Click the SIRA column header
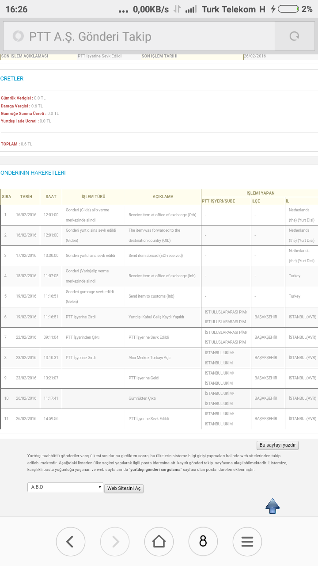This screenshot has height=566, width=318. click(7, 197)
